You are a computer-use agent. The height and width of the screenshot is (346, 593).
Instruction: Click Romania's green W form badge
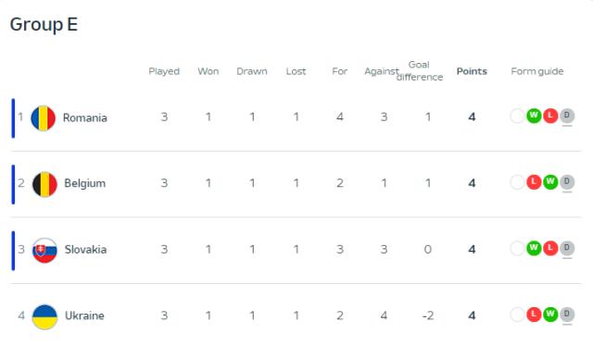click(x=534, y=116)
